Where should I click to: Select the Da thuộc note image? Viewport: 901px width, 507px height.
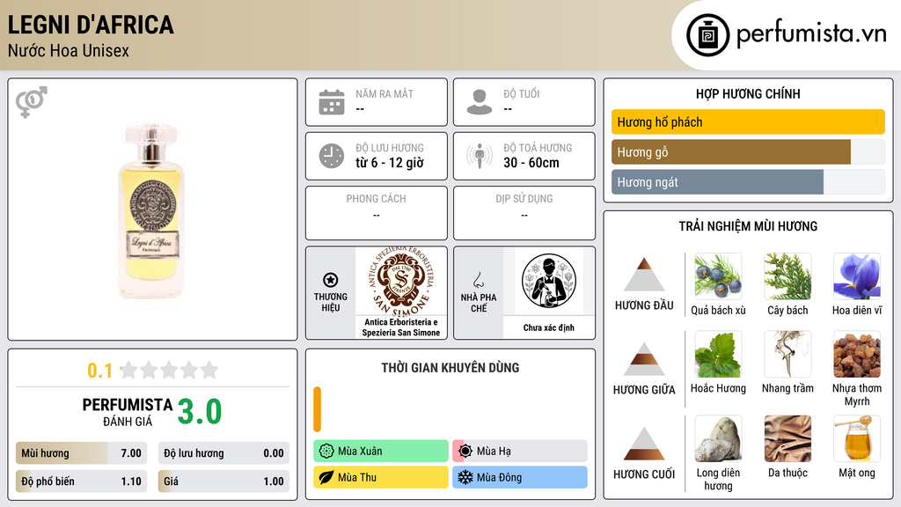point(787,438)
